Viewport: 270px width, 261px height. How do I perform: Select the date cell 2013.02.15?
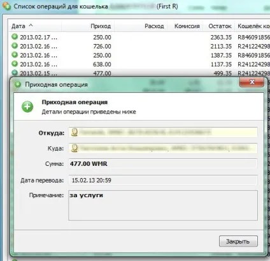pos(38,73)
